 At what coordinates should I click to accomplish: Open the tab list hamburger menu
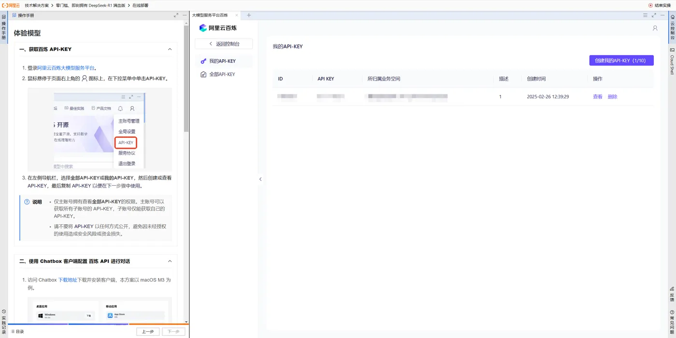645,15
